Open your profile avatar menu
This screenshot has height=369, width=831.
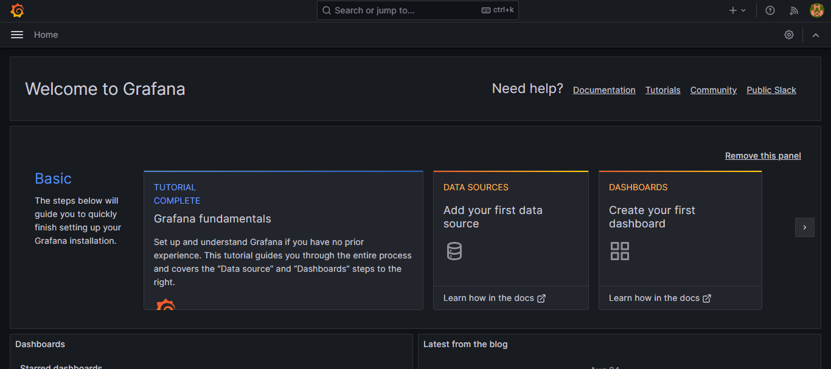[816, 10]
